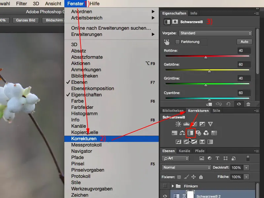Select the on-image adjustment hand tool
The height and width of the screenshot is (198, 264).
pos(167,42)
